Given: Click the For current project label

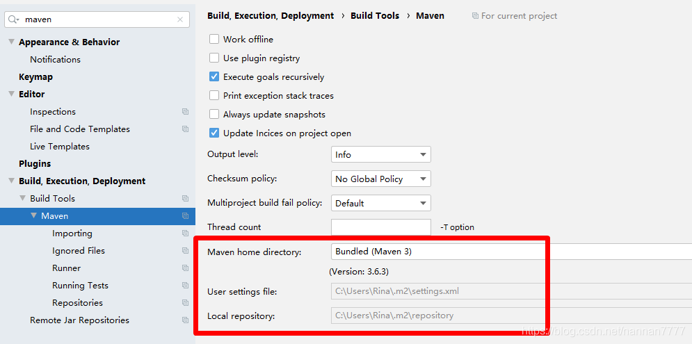Looking at the screenshot, I should (x=519, y=16).
